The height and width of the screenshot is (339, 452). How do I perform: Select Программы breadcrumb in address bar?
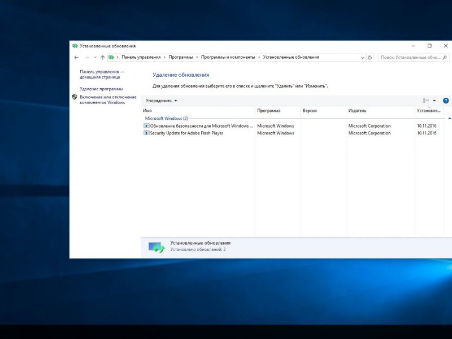[x=181, y=58]
